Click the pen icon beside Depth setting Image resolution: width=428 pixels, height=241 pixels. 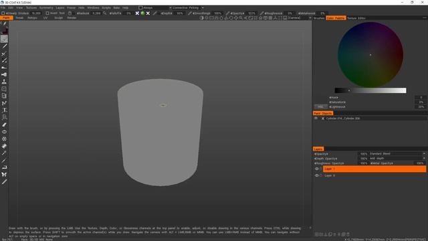155,13
